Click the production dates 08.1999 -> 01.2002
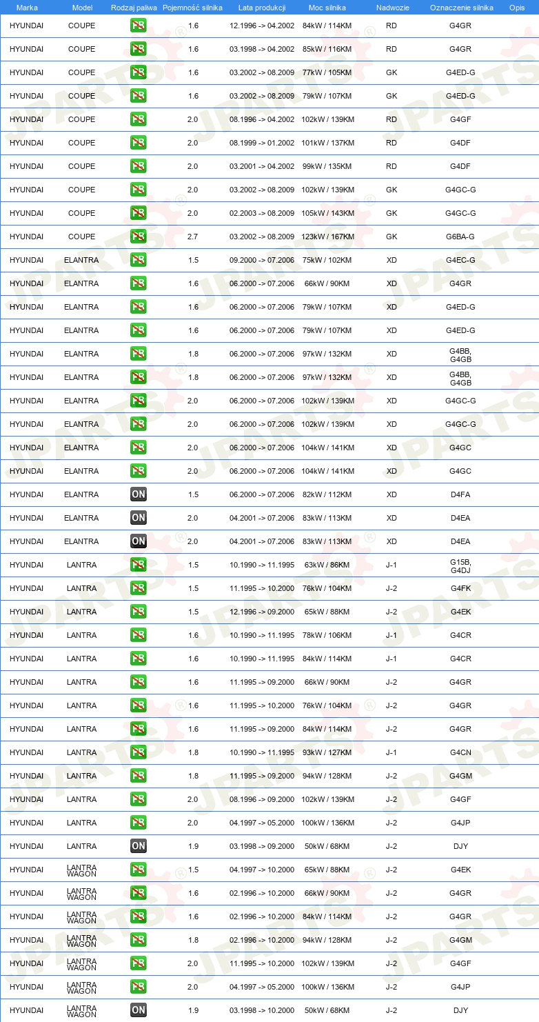The height and width of the screenshot is (1022, 539). click(x=262, y=143)
